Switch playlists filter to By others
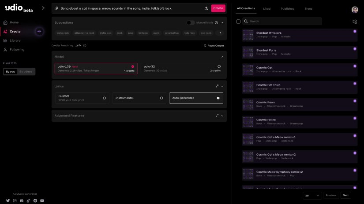 [x=26, y=72]
